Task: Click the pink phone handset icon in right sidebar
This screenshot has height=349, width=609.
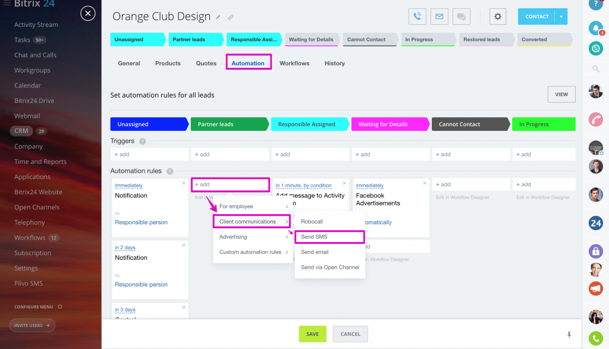Action: pos(595,119)
